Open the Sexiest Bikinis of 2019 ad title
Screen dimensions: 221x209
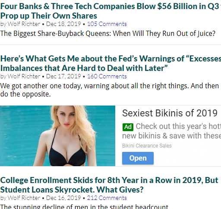click(170, 113)
